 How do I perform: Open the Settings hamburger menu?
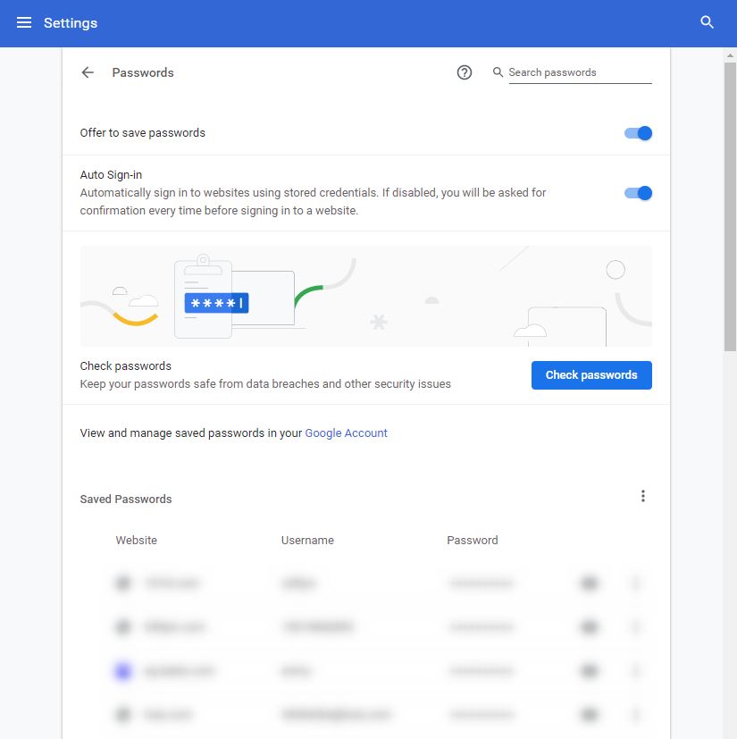pyautogui.click(x=24, y=22)
